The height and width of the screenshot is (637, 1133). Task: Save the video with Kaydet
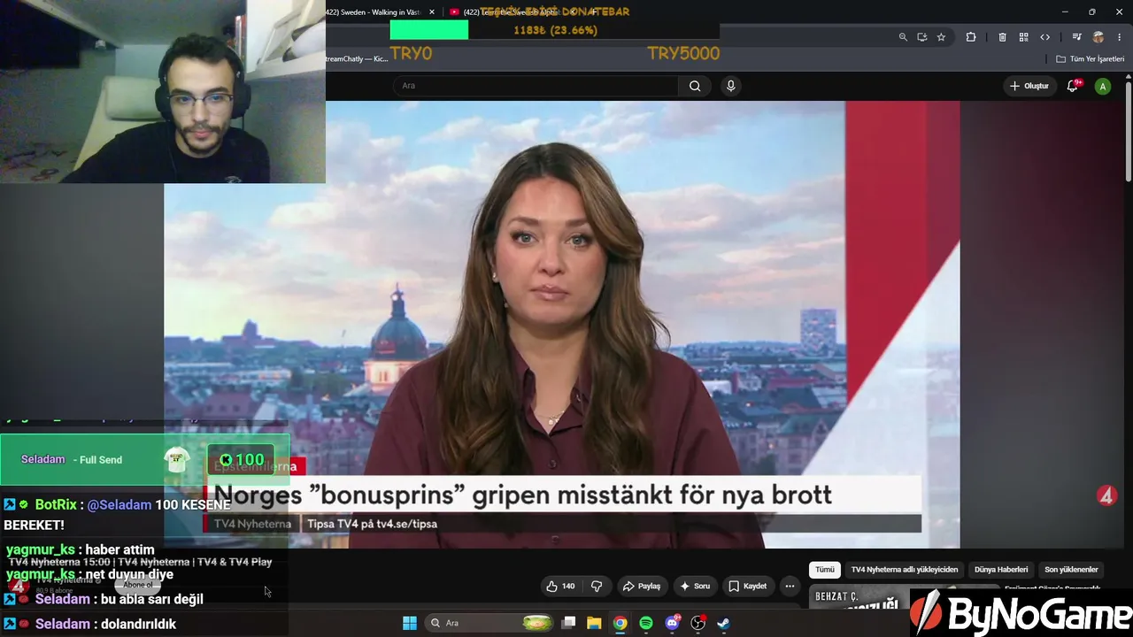(748, 586)
